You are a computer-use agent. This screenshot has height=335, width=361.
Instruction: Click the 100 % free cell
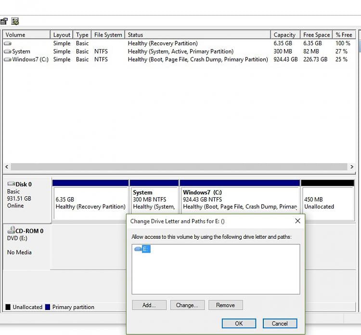tap(343, 43)
